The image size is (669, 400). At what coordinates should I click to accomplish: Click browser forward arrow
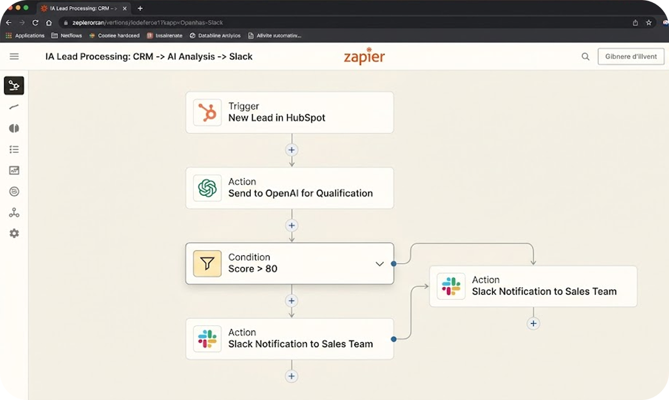(x=21, y=23)
